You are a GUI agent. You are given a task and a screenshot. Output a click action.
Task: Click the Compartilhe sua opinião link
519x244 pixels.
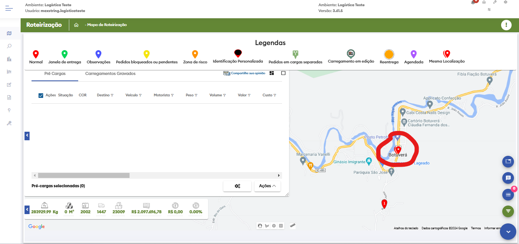click(244, 73)
